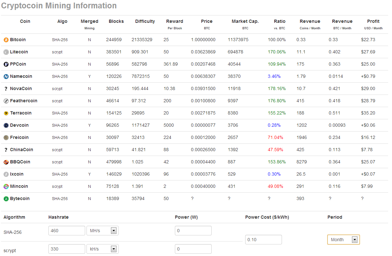Click Bitcoin's difficulty value 21335329

[x=142, y=40]
